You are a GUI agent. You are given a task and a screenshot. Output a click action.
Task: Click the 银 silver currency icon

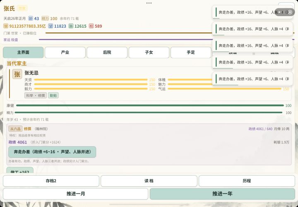coord(6,26)
